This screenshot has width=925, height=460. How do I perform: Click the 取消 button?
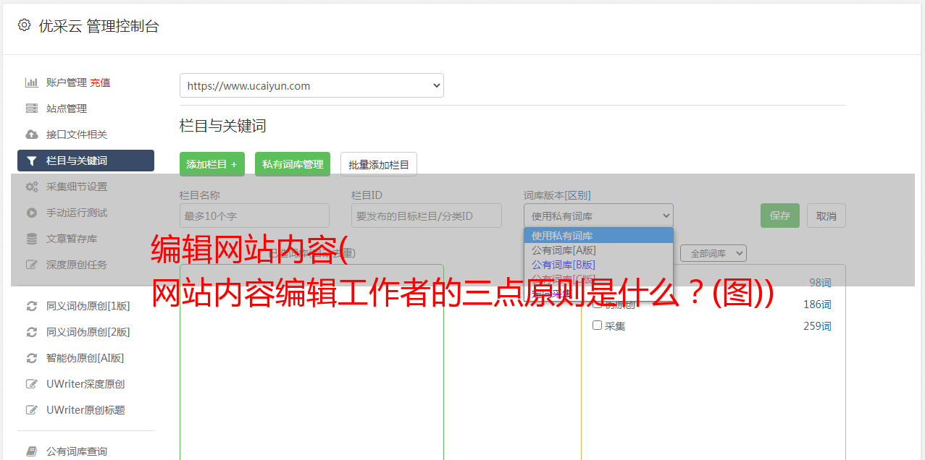click(x=826, y=216)
